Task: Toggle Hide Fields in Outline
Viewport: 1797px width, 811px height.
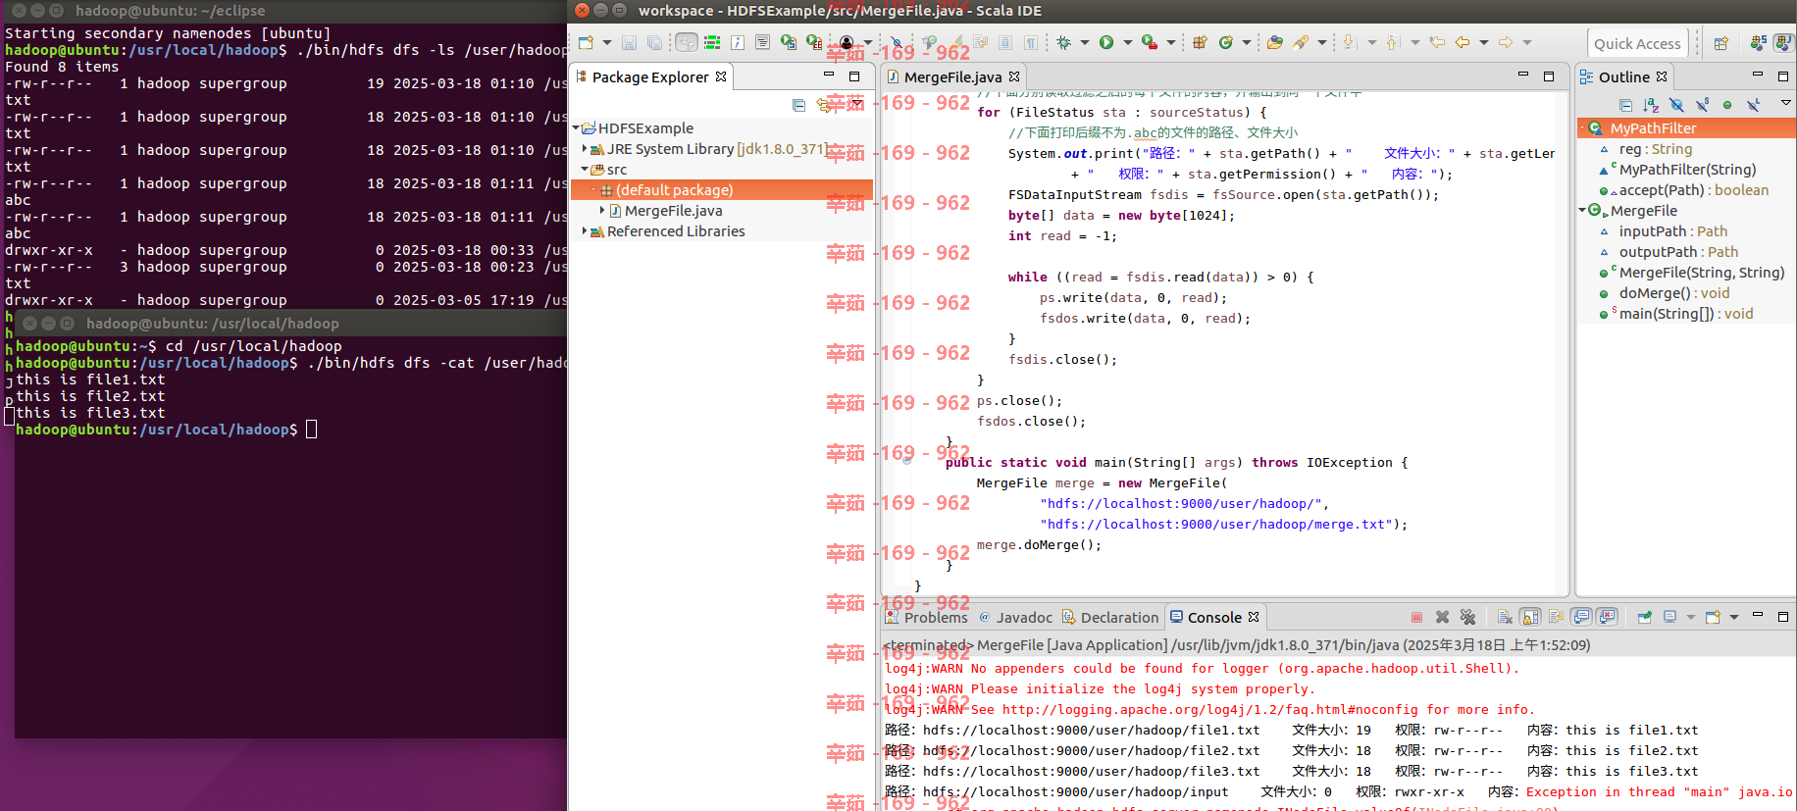Action: (x=1676, y=105)
